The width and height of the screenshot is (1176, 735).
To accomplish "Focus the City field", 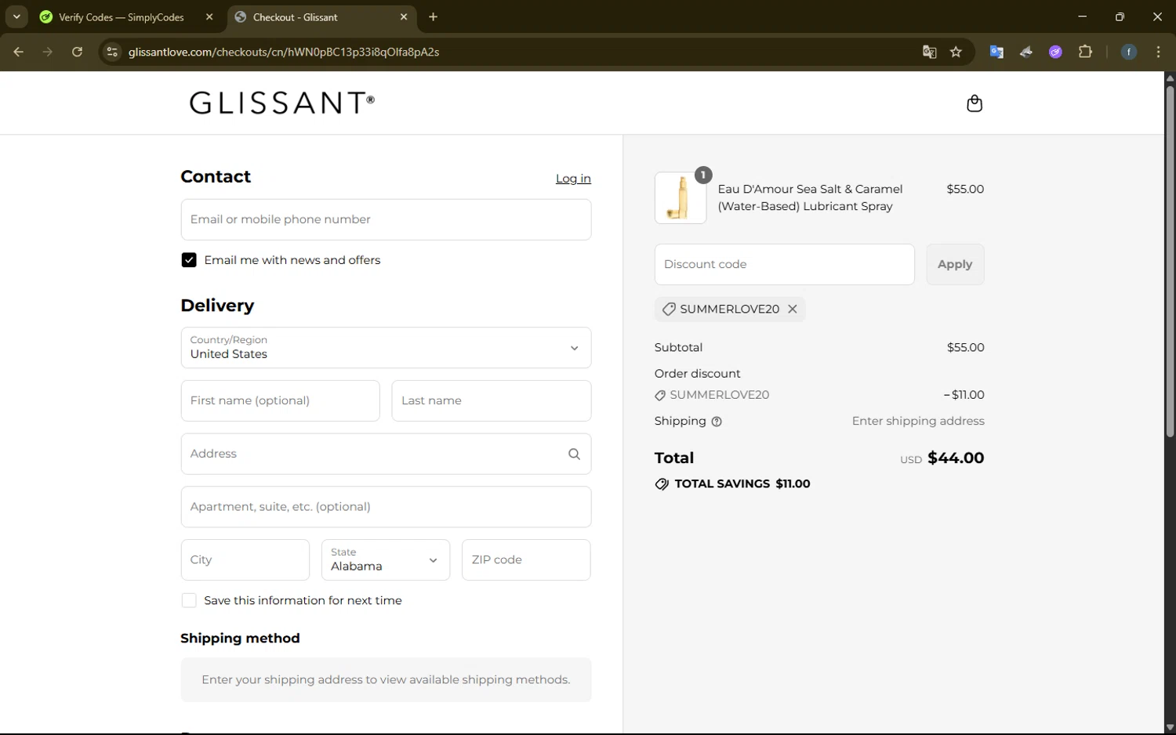I will [245, 559].
